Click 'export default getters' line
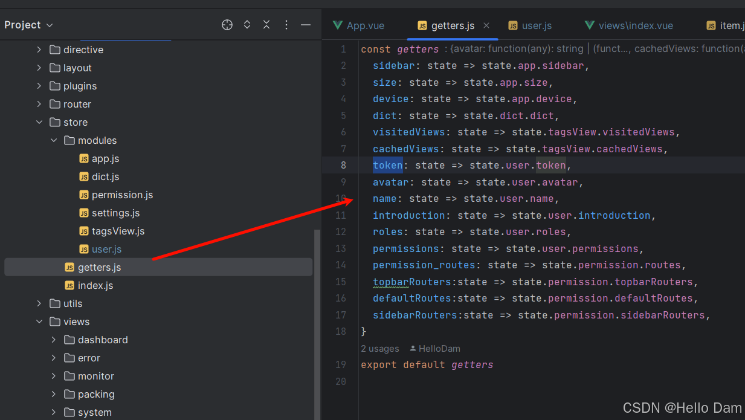Viewport: 745px width, 420px height. click(427, 364)
